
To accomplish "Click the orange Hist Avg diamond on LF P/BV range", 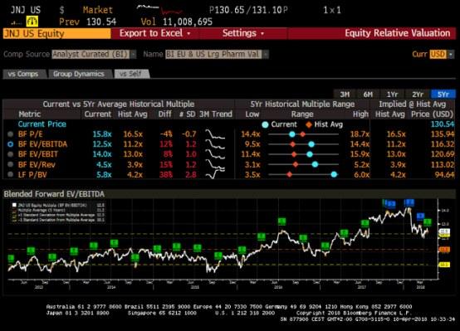I will click(x=290, y=174).
